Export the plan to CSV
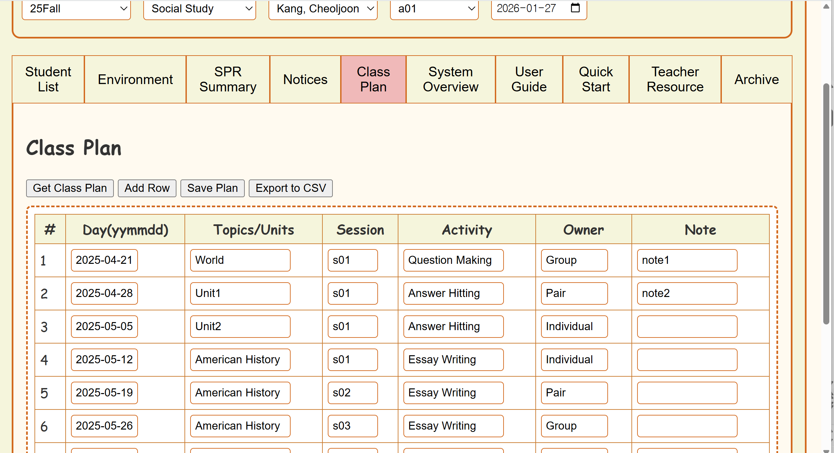The image size is (834, 453). click(290, 188)
